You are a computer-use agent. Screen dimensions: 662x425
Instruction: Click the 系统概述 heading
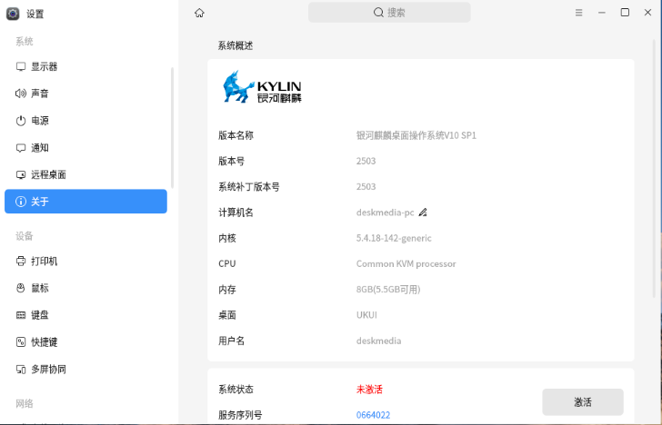236,45
